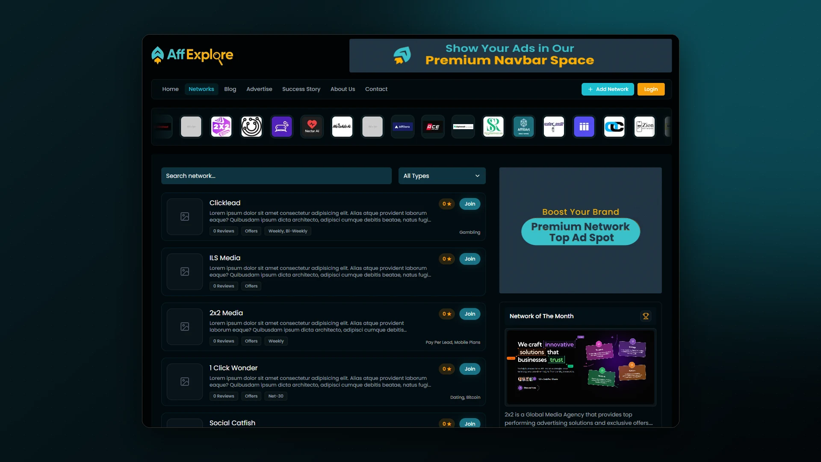Viewport: 821px width, 462px height.
Task: Open the Success Story page
Action: coord(301,89)
